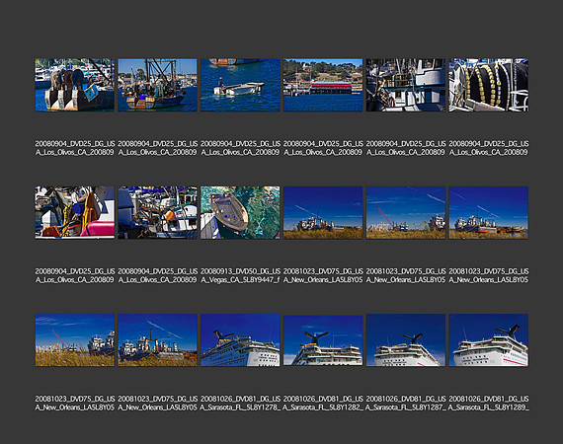Viewport: 563px width, 444px height.
Task: Open the red-roofed pier building photo
Action: pos(323,85)
